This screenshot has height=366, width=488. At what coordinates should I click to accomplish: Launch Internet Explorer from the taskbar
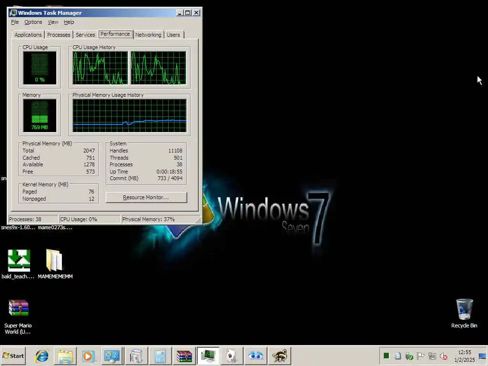click(x=42, y=356)
